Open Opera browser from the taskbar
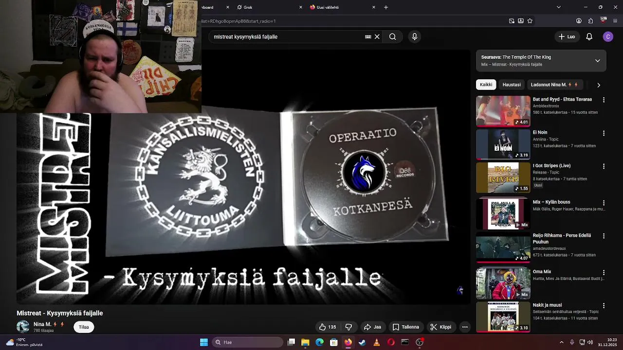 tap(391, 342)
